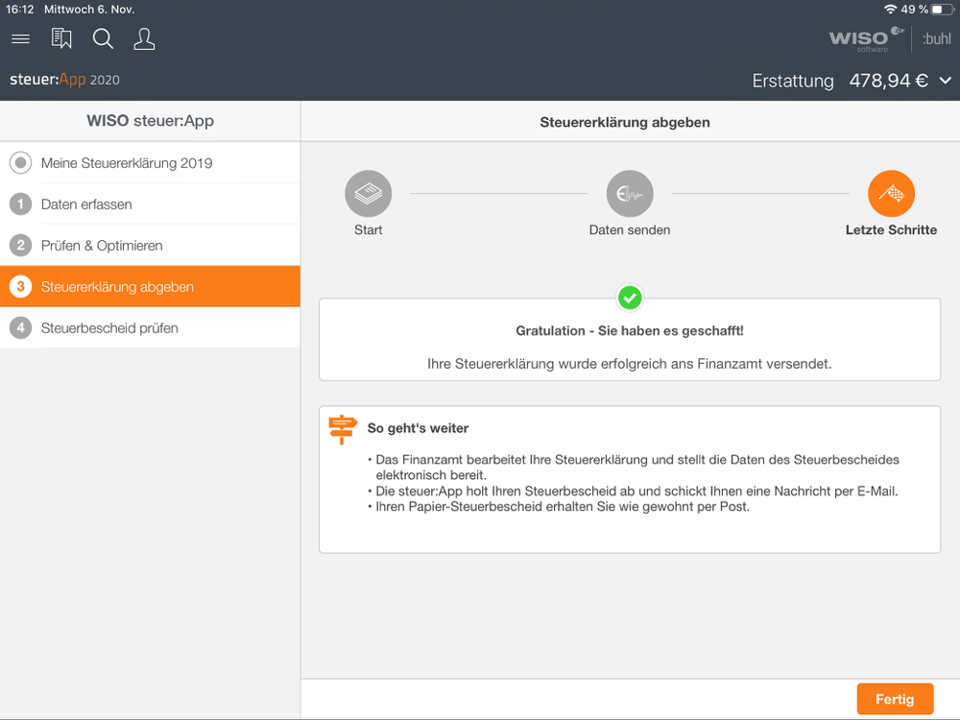Open the tax guide book icon

[x=61, y=38]
